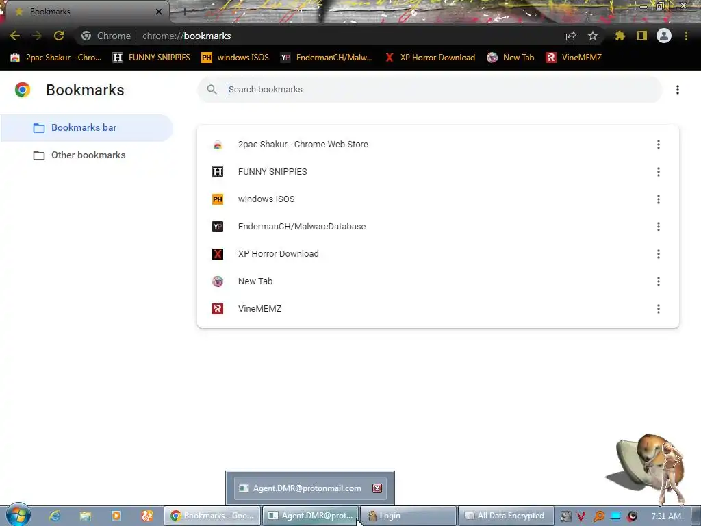Image resolution: width=701 pixels, height=526 pixels.
Task: Open the Windows Start orb
Action: point(18,515)
